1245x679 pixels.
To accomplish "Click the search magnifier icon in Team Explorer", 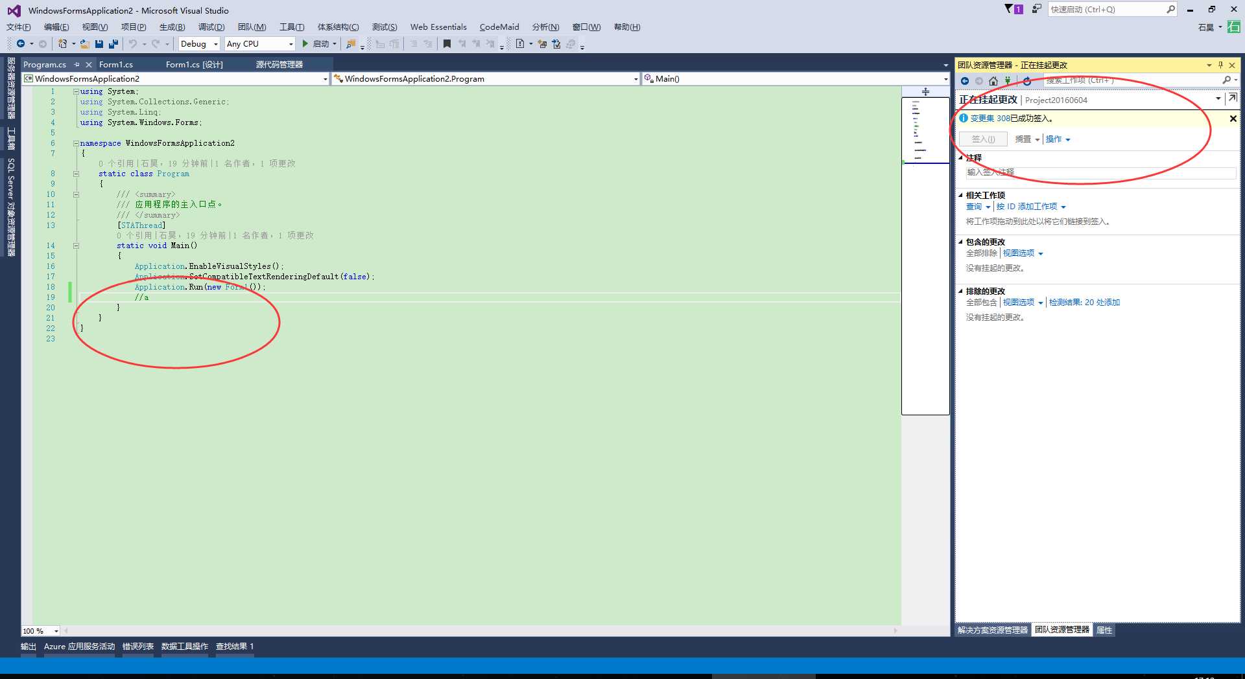I will (x=1226, y=80).
